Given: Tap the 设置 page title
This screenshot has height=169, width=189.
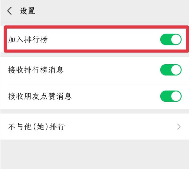Looking at the screenshot, I should tap(27, 11).
